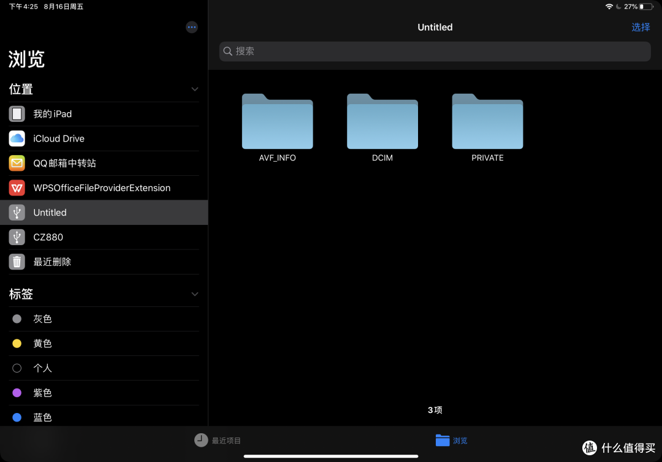This screenshot has width=662, height=462.
Task: Tap the 下午4:25 status bar clock
Action: point(24,7)
